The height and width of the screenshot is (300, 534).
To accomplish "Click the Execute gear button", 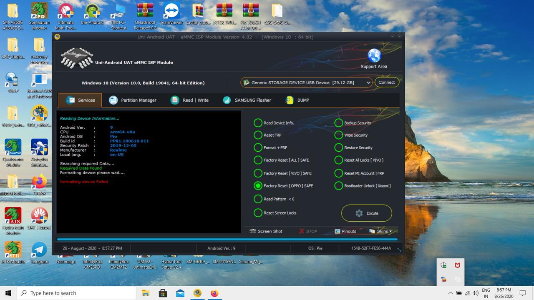I will 367,213.
